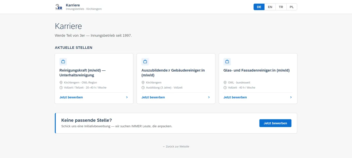This screenshot has height=158, width=352.
Task: Click location pin next to OWL · bundesweit
Action: point(225,83)
